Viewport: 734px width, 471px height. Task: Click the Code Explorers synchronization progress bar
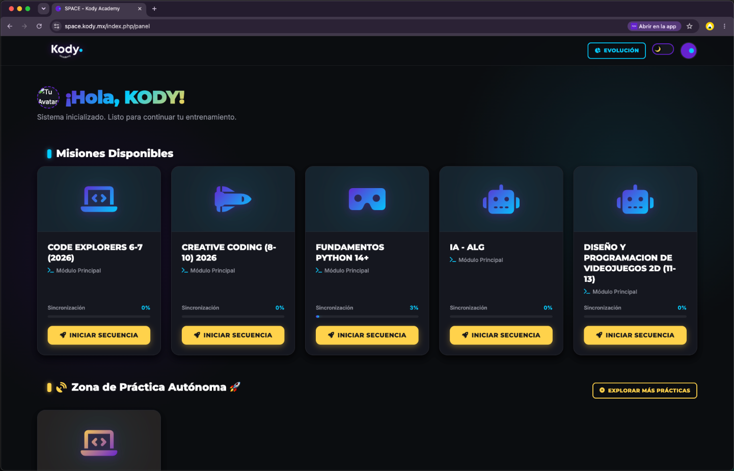(x=99, y=317)
